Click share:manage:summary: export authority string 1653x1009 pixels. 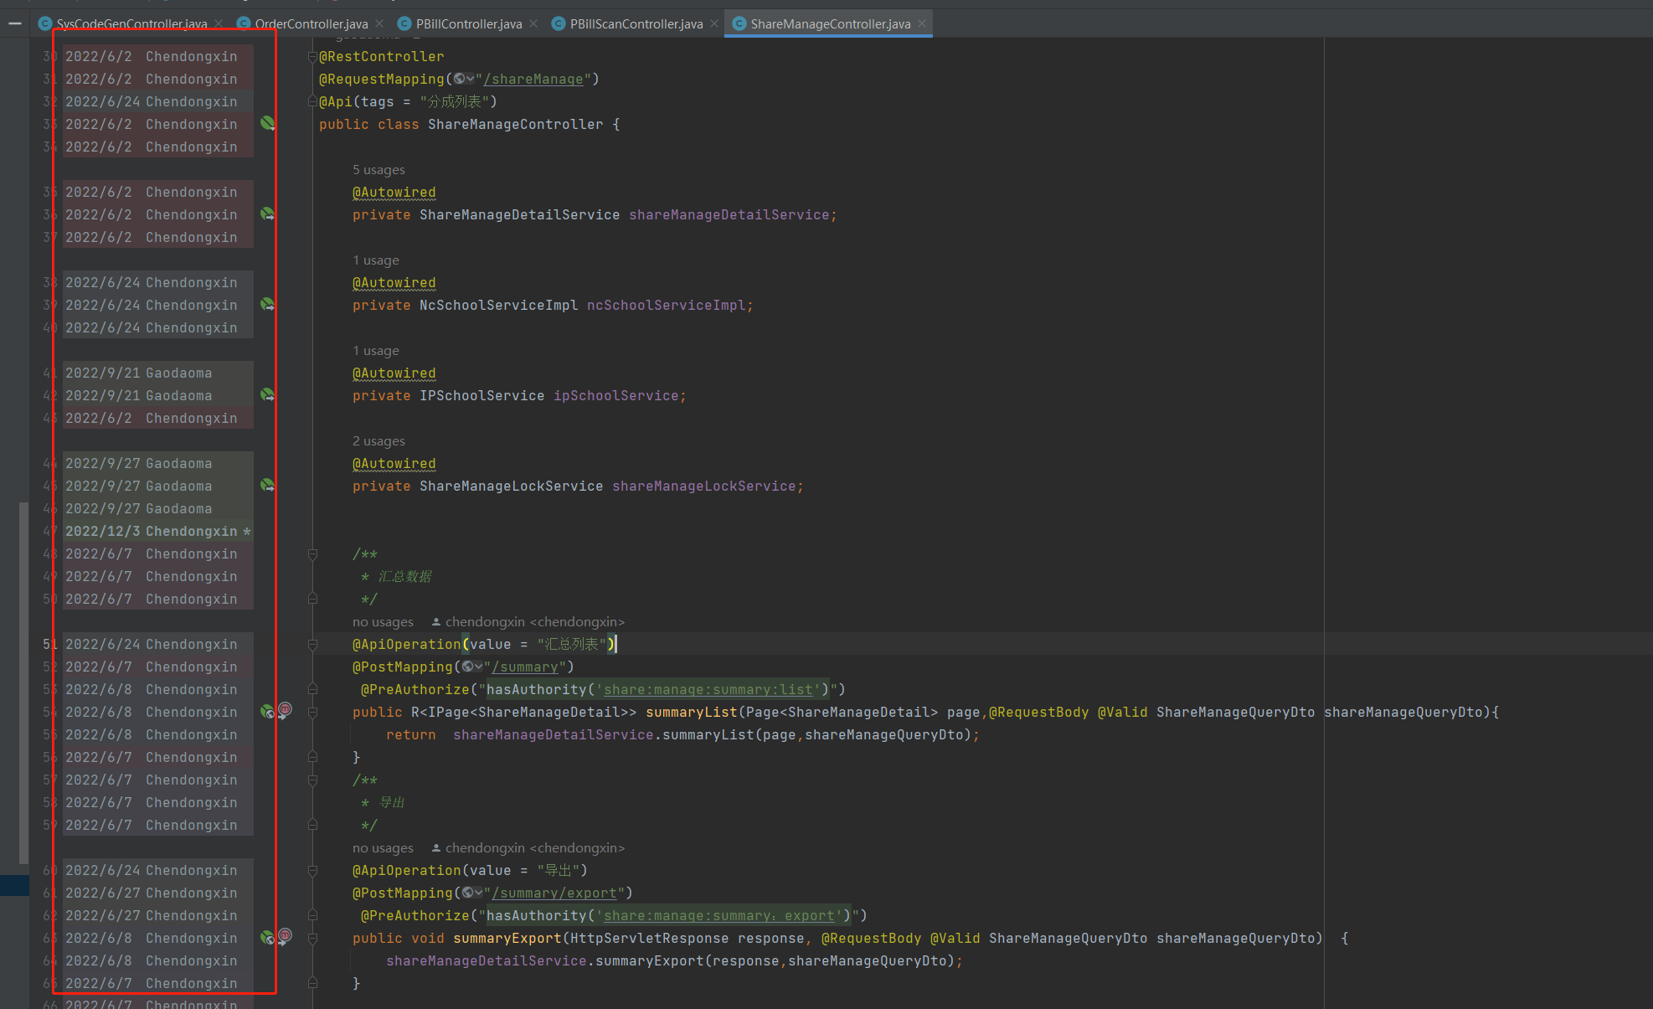pyautogui.click(x=719, y=915)
